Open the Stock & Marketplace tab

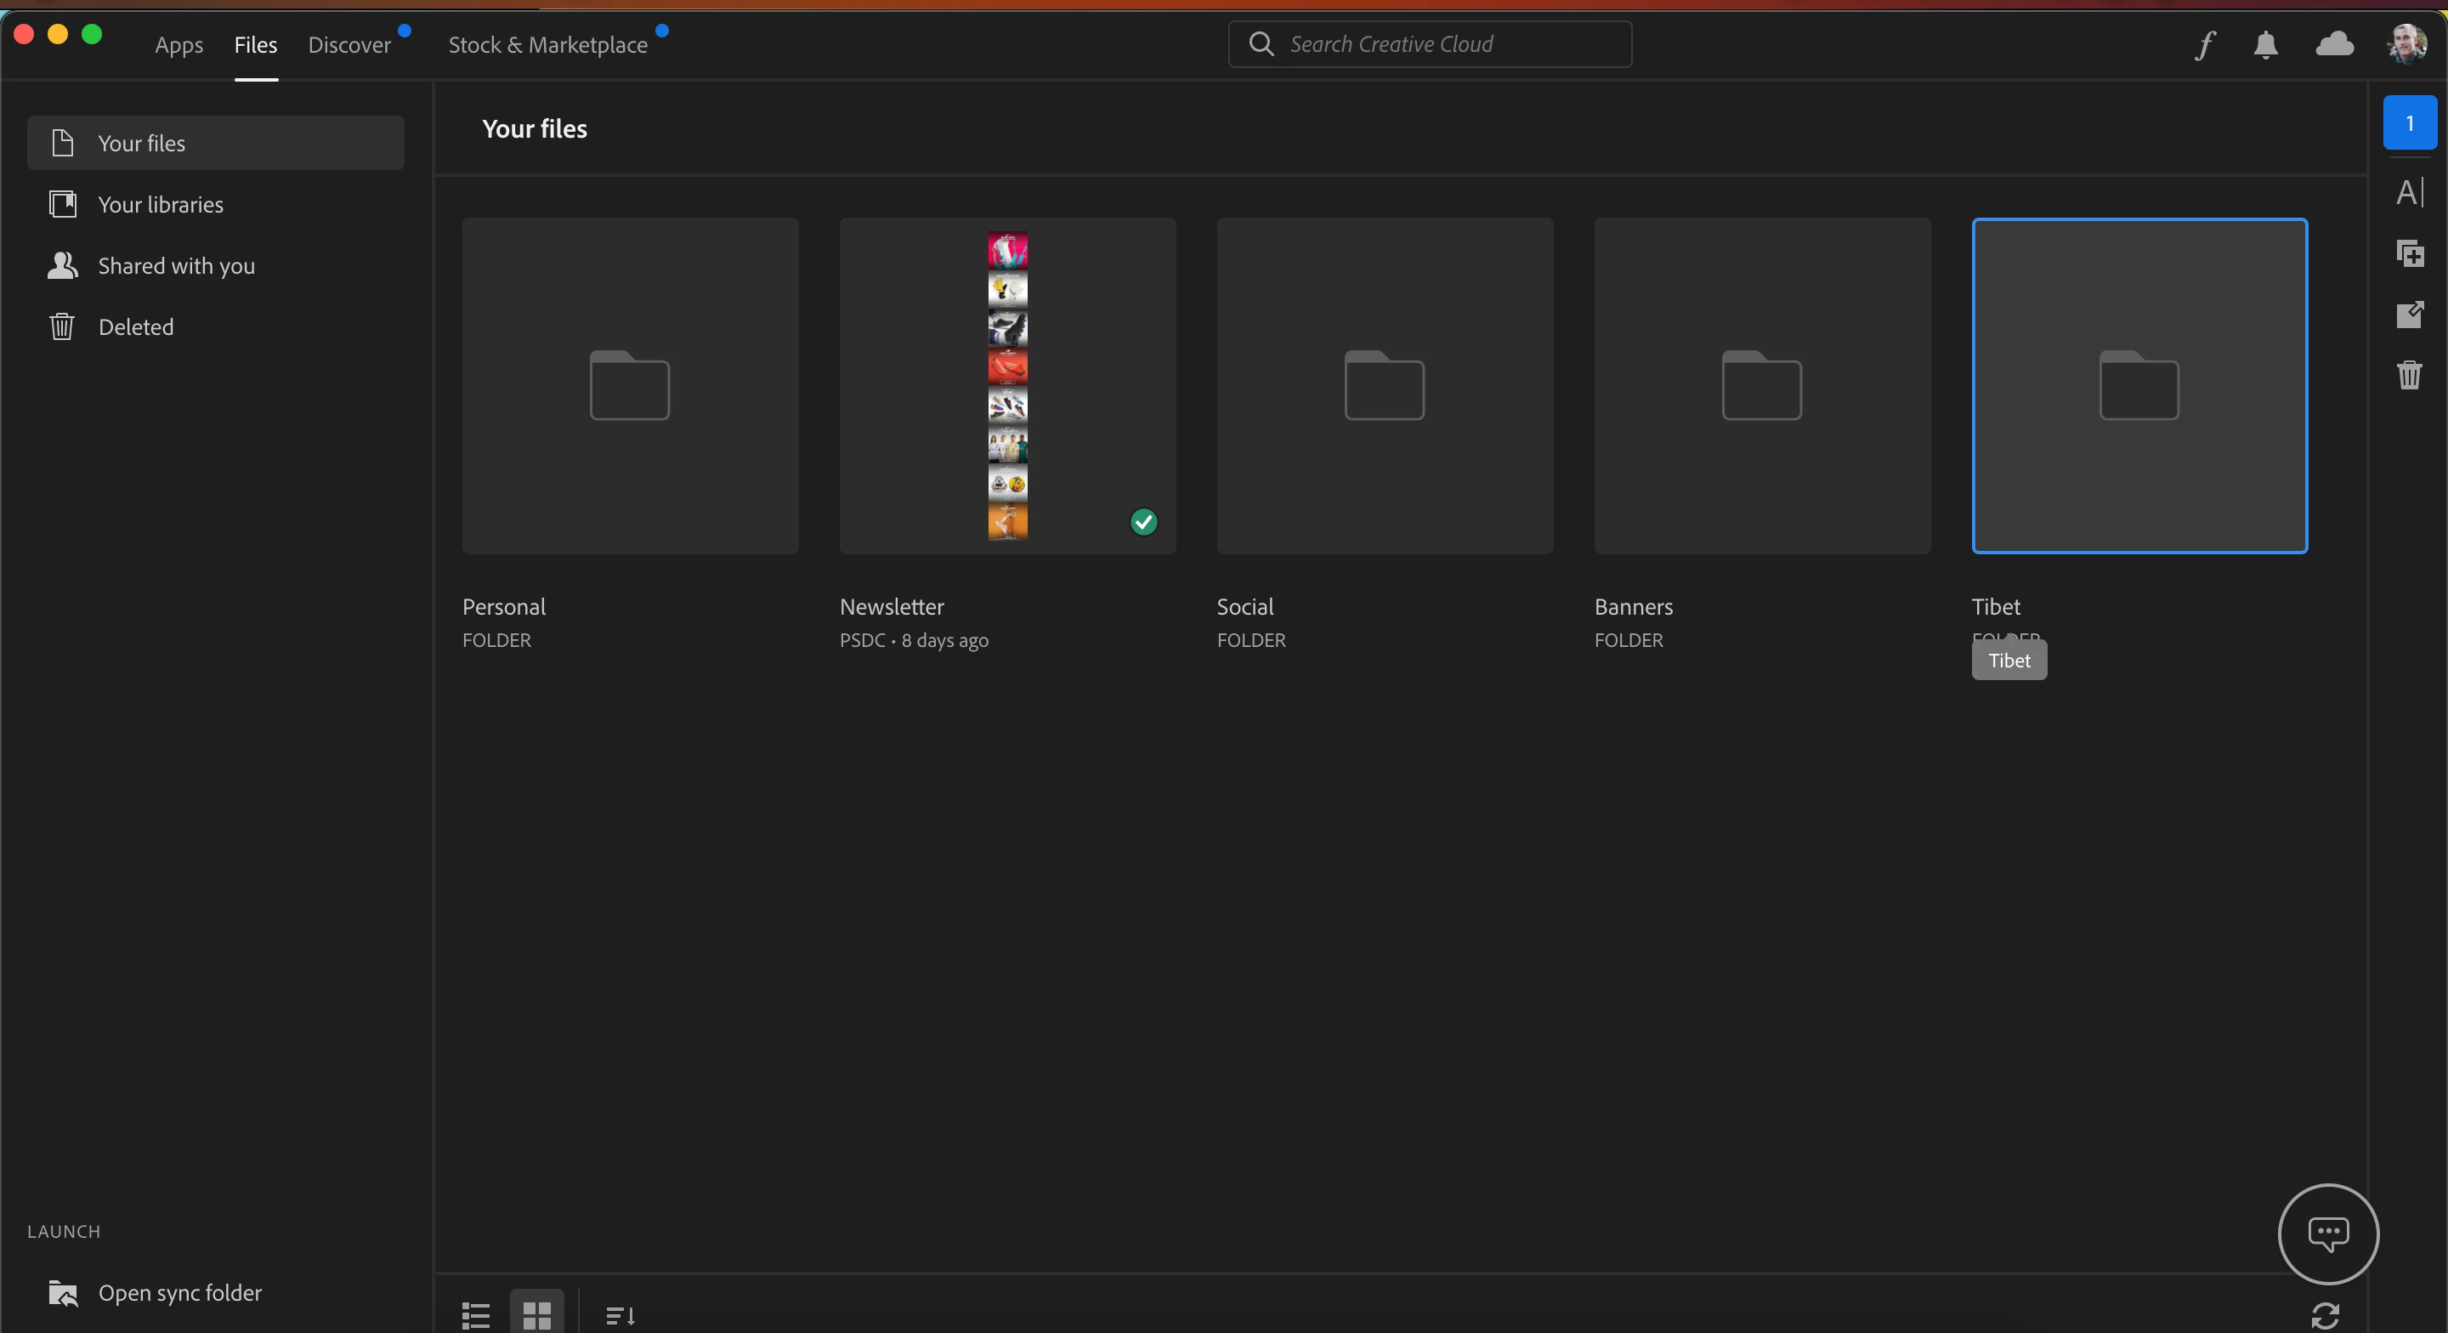547,45
